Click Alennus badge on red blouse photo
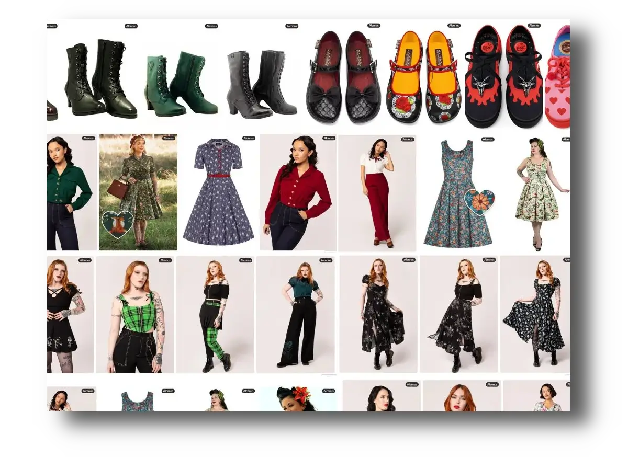The image size is (628, 458). coord(329,138)
